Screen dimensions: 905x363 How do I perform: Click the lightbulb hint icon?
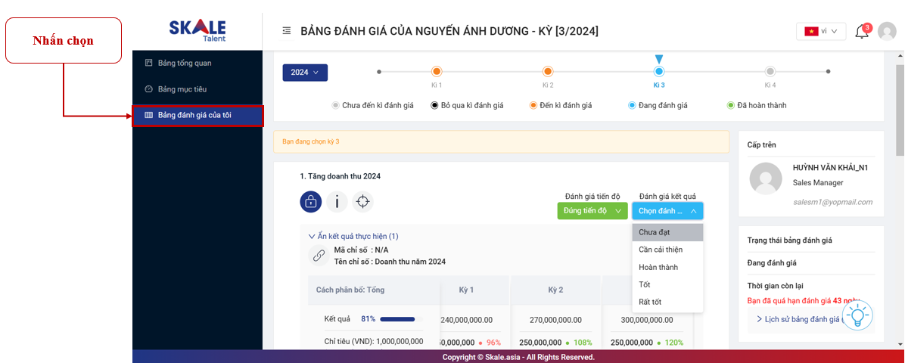(857, 315)
